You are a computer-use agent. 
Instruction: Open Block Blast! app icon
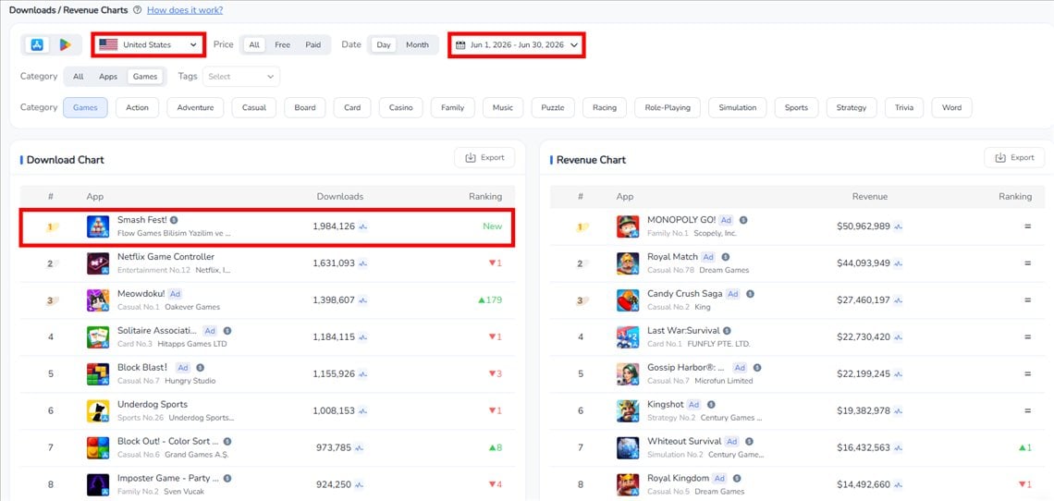point(98,373)
